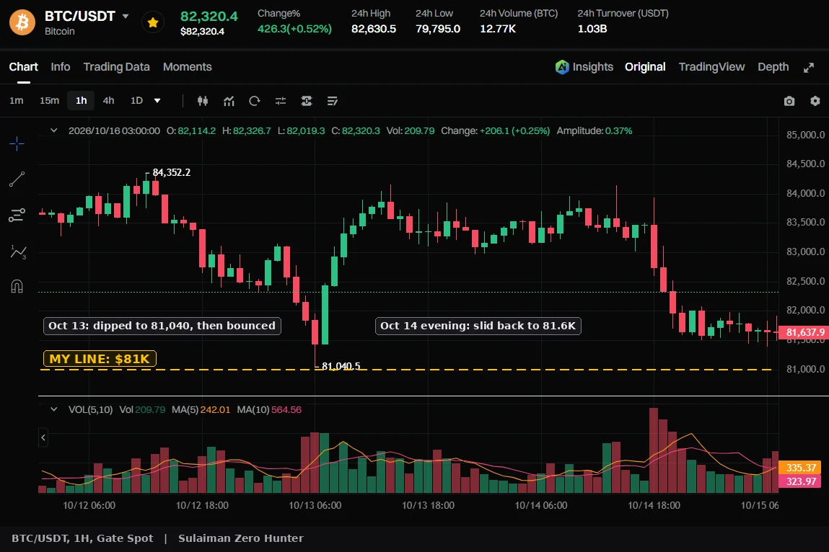
Task: Take a chart snapshot with camera icon
Action: pos(789,101)
